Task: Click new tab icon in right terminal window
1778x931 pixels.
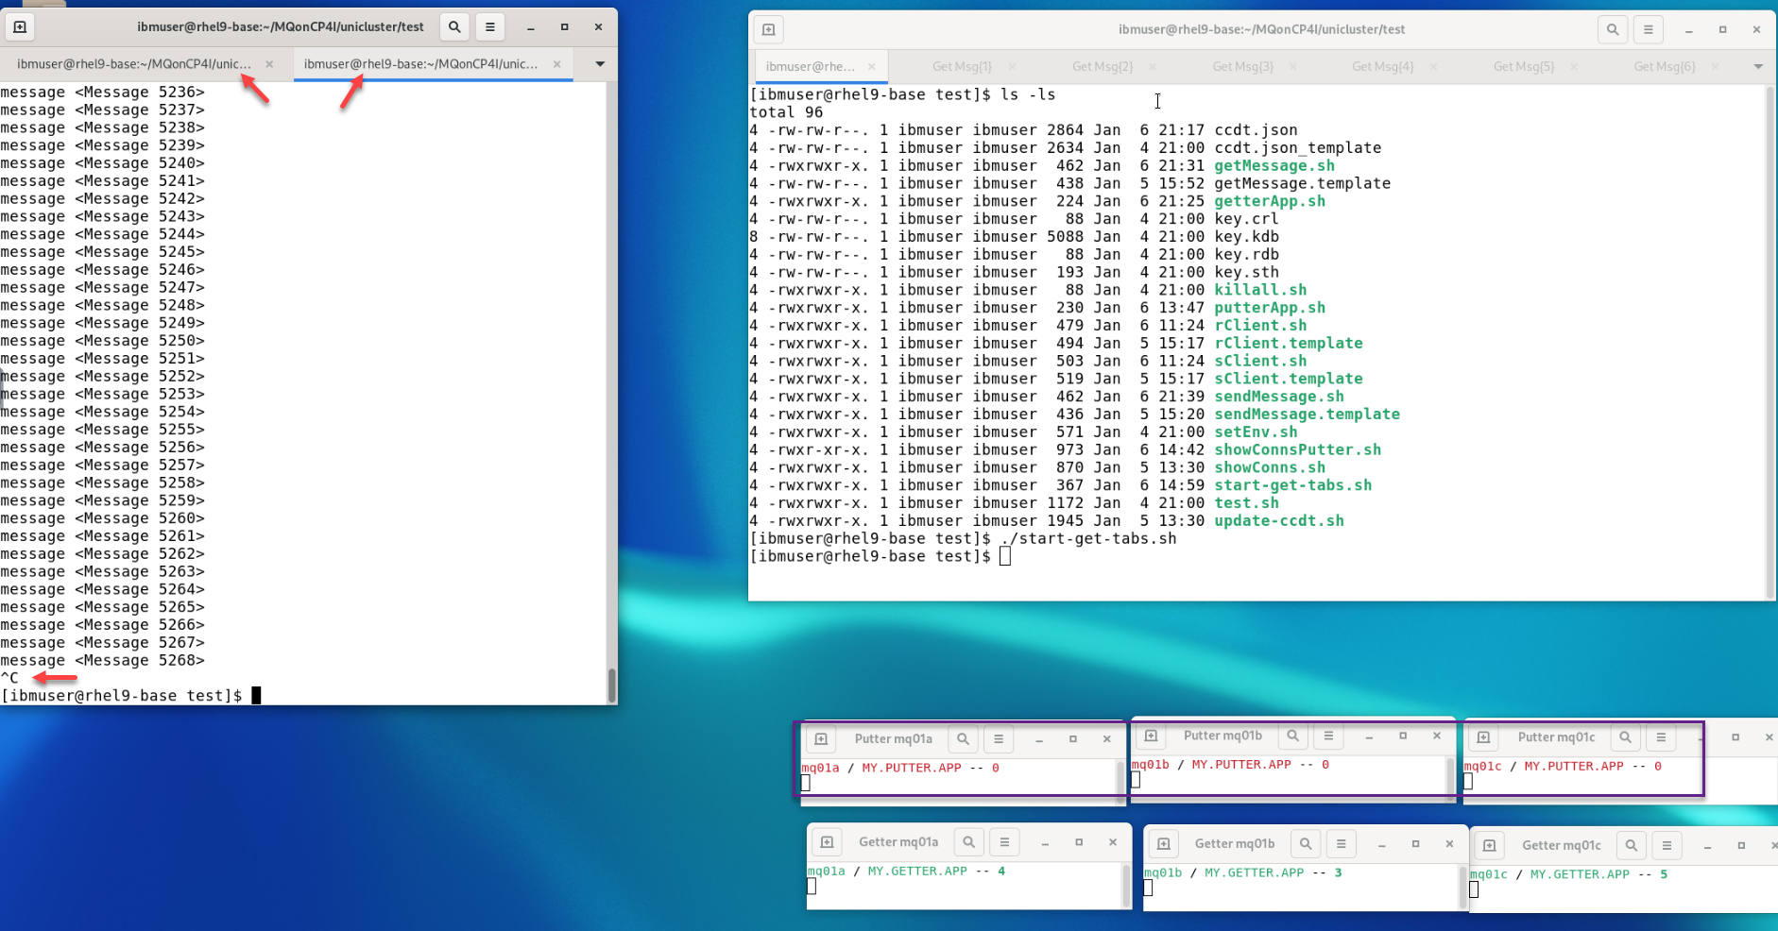Action: [x=769, y=30]
